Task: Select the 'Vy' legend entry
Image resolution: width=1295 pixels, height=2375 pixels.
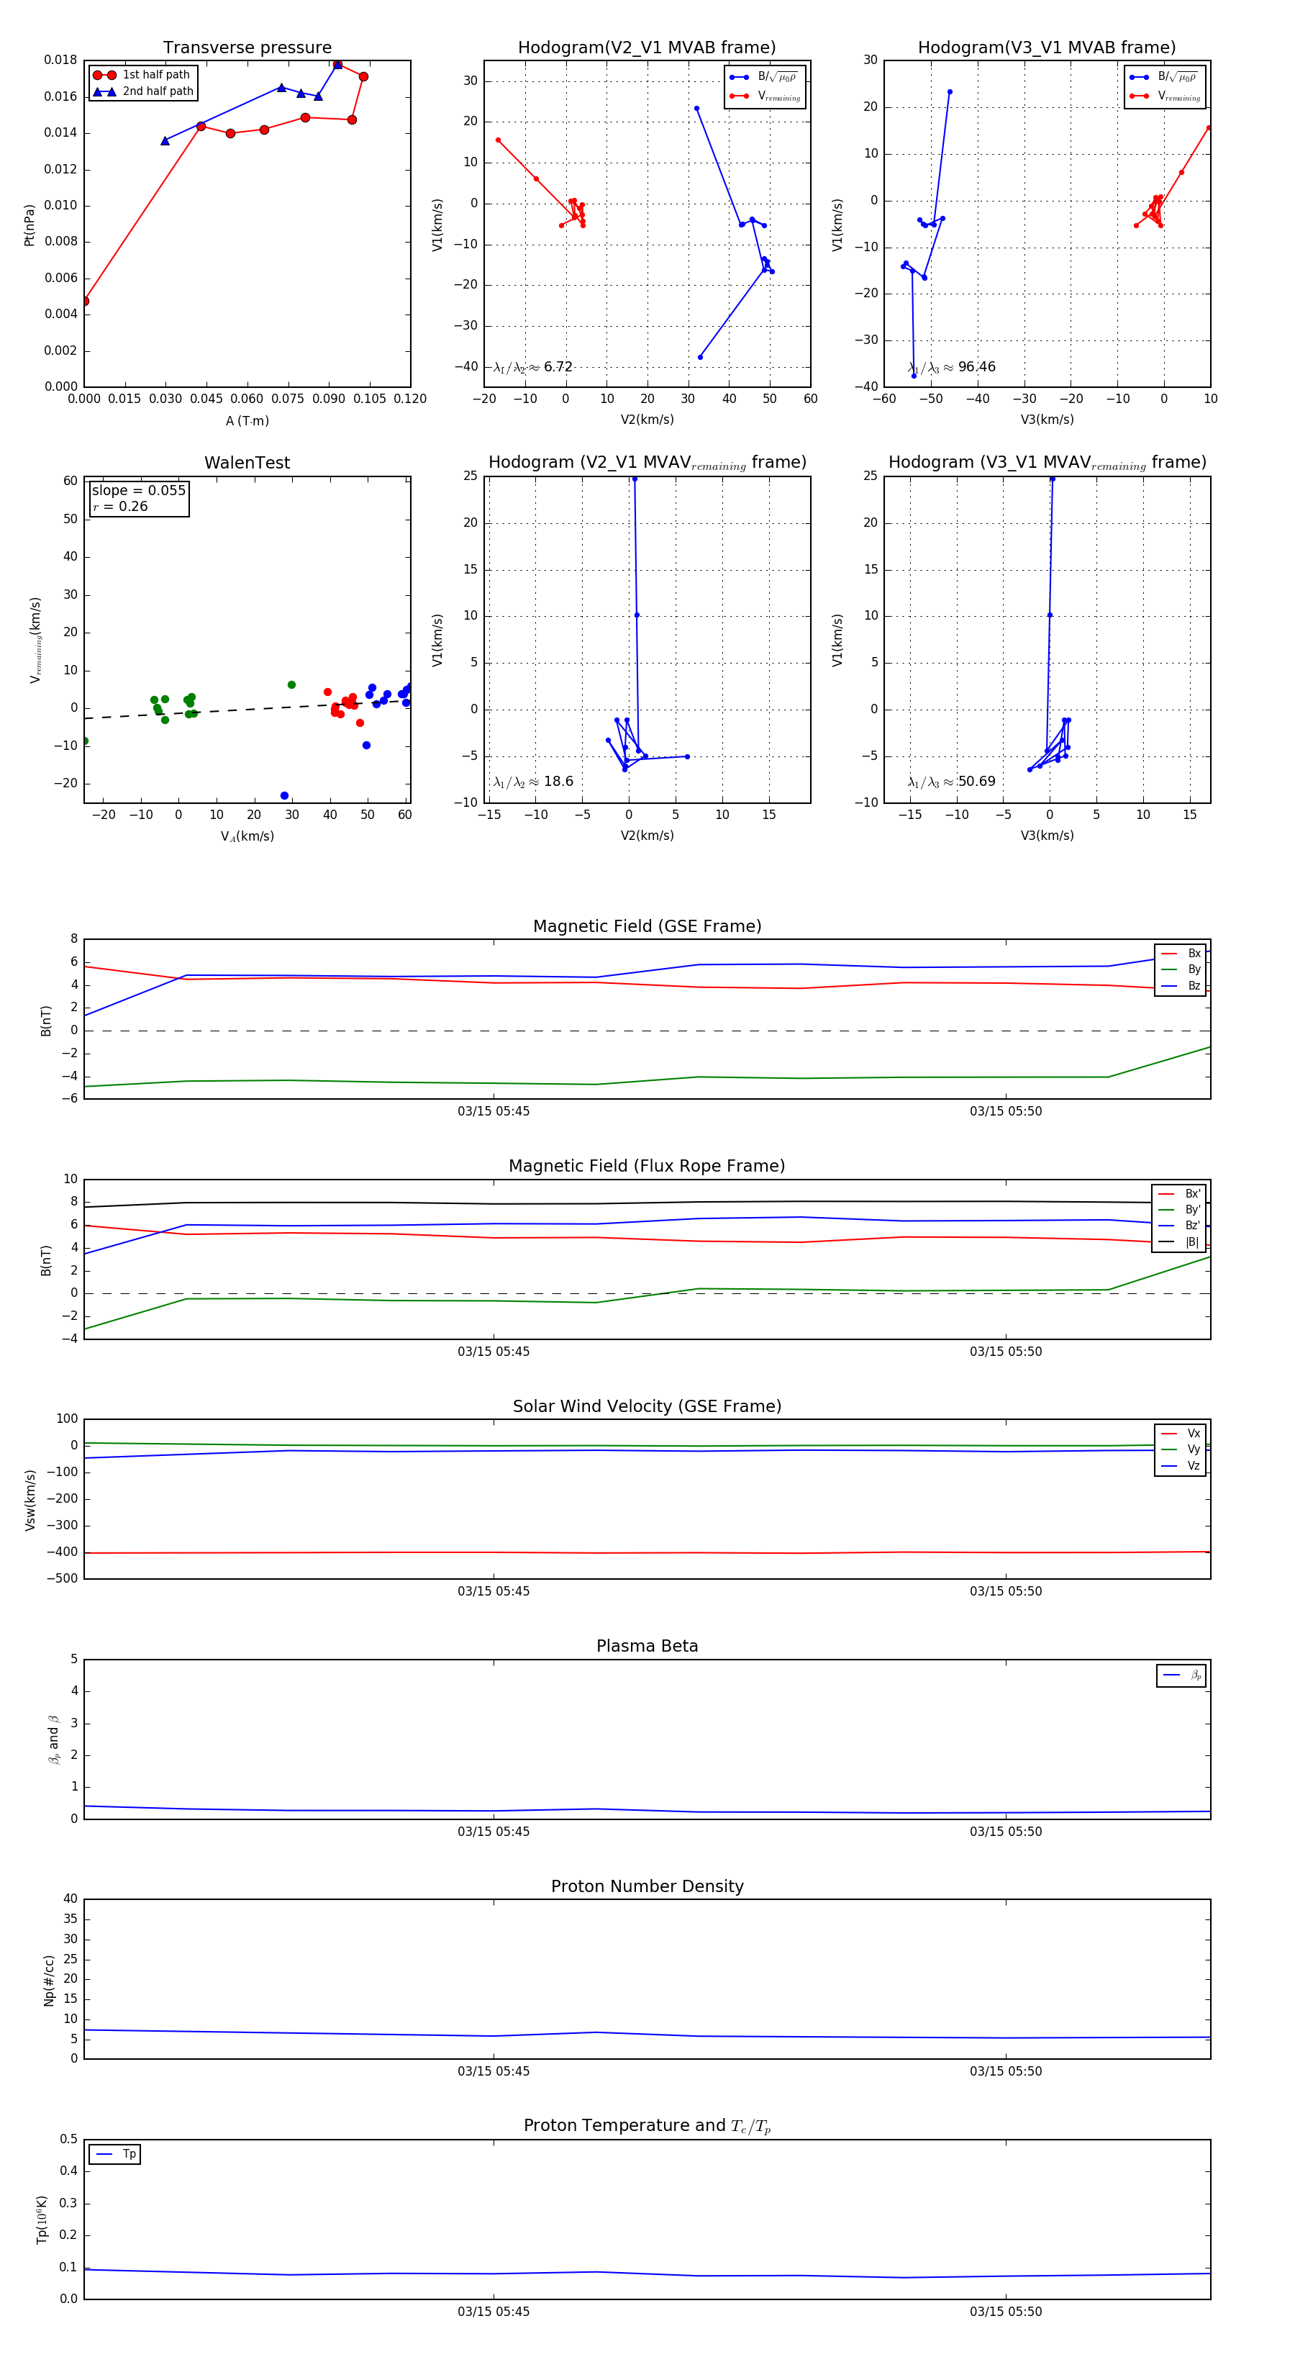Action: click(x=1181, y=1449)
